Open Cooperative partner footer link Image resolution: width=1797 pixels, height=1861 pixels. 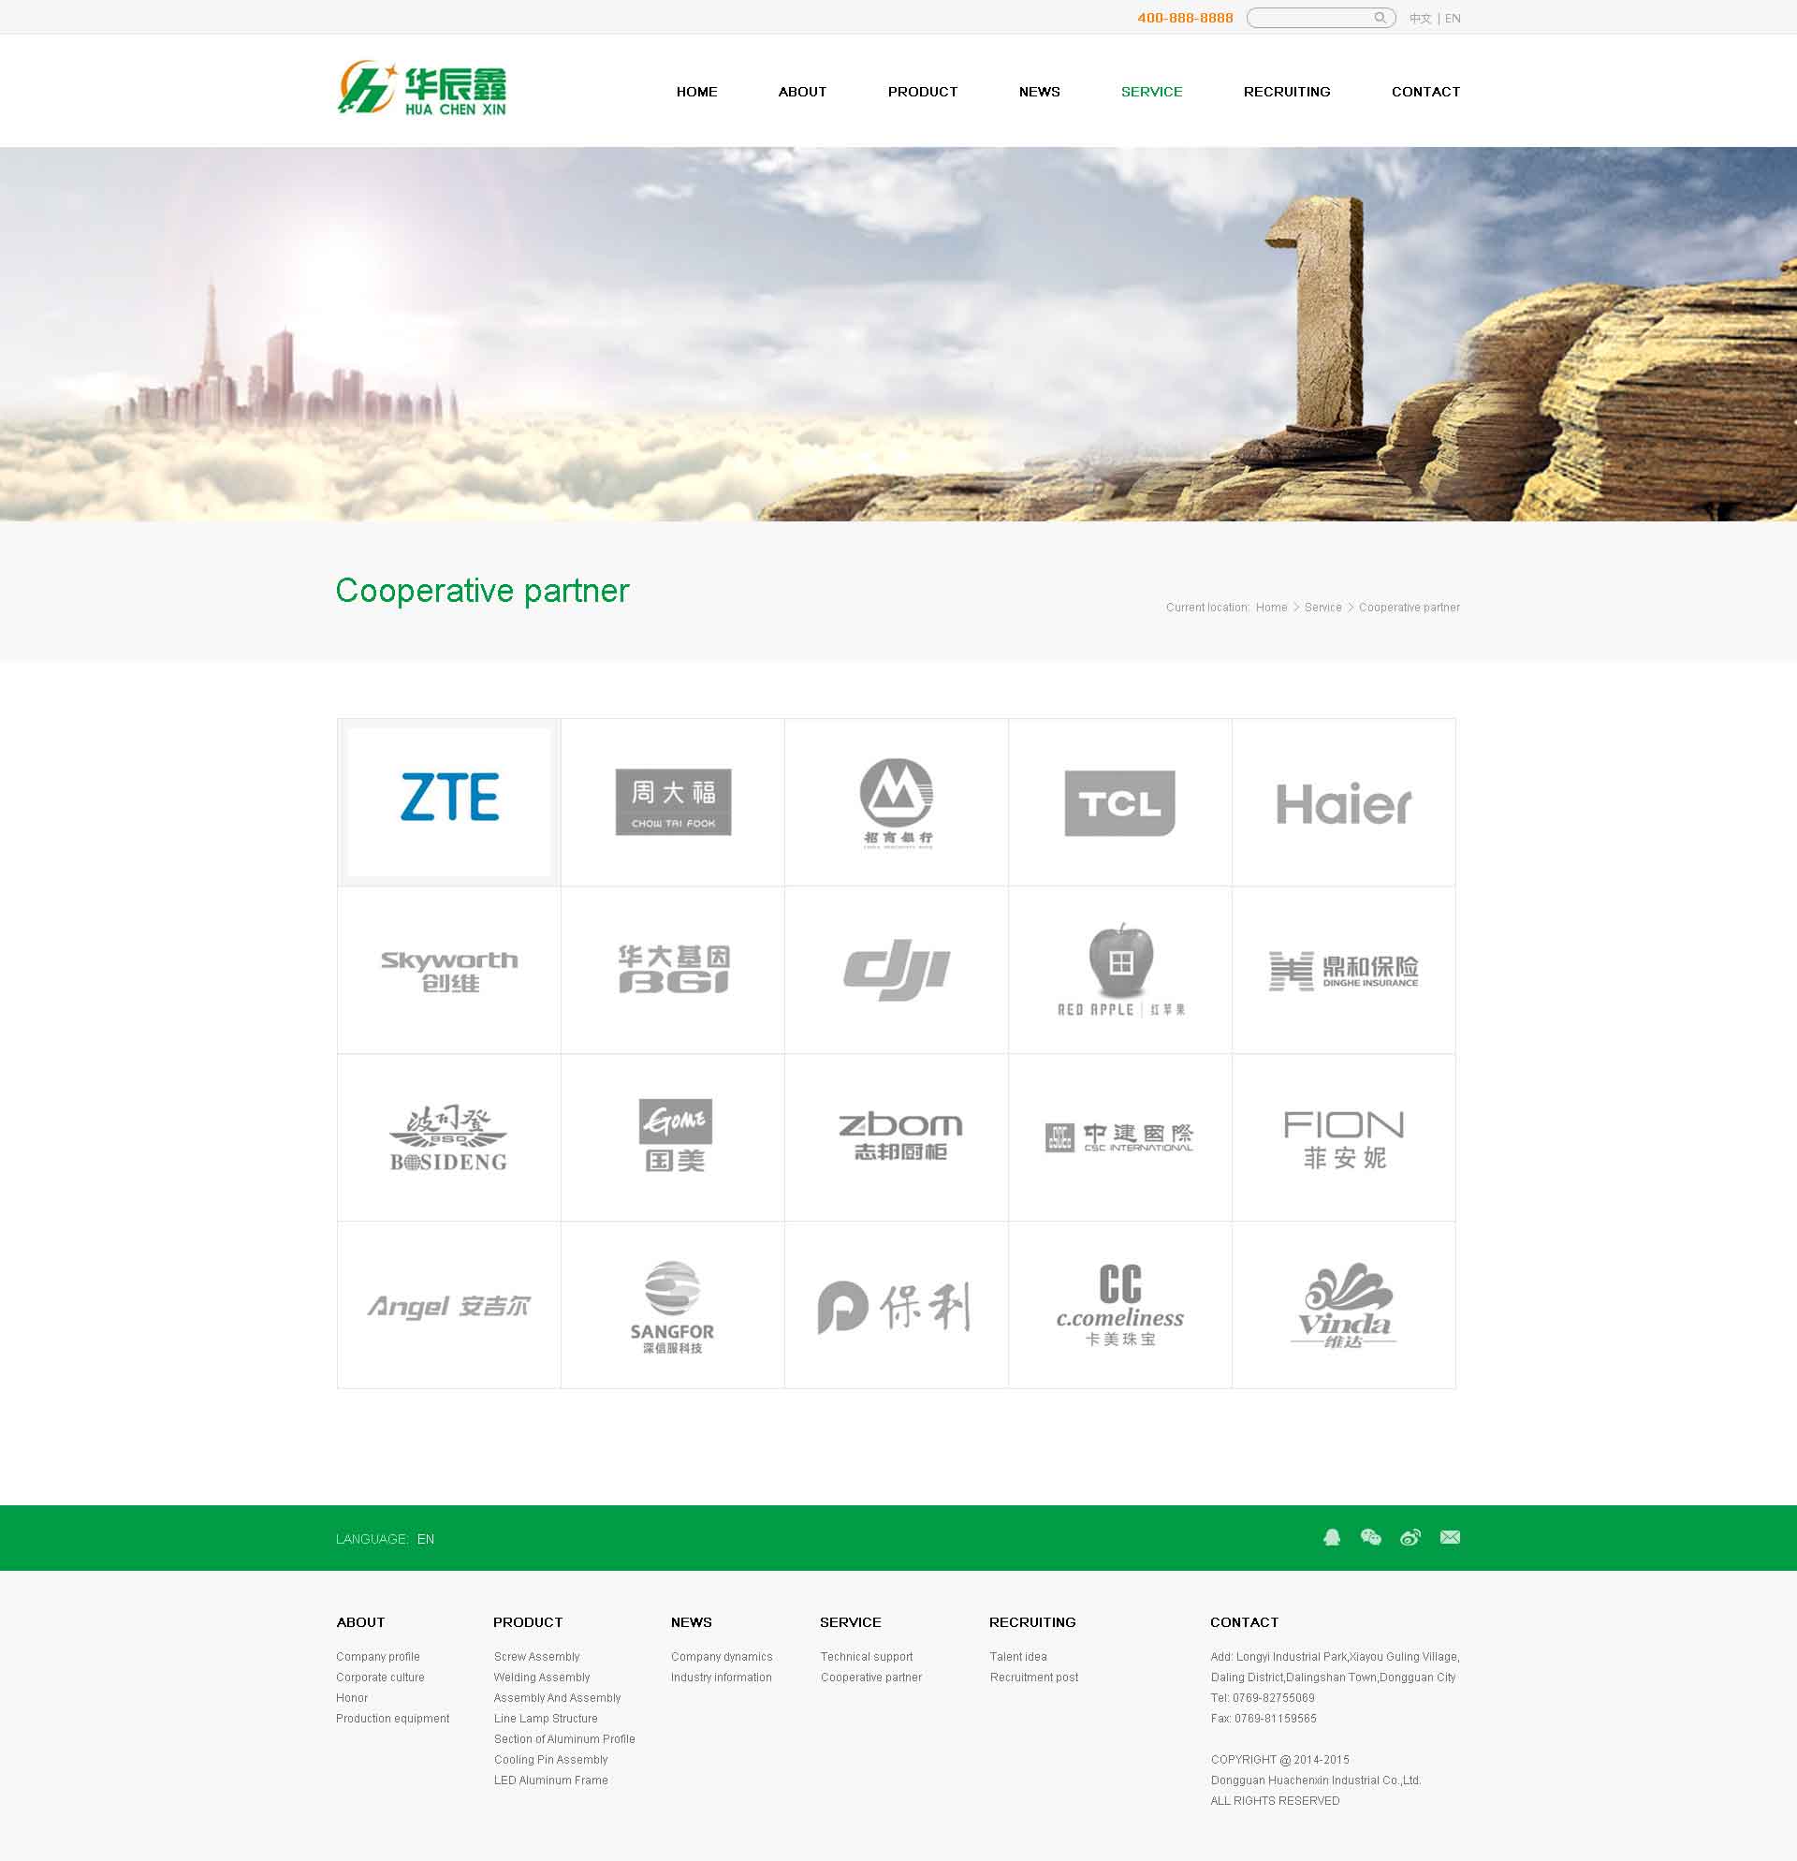pos(871,1678)
